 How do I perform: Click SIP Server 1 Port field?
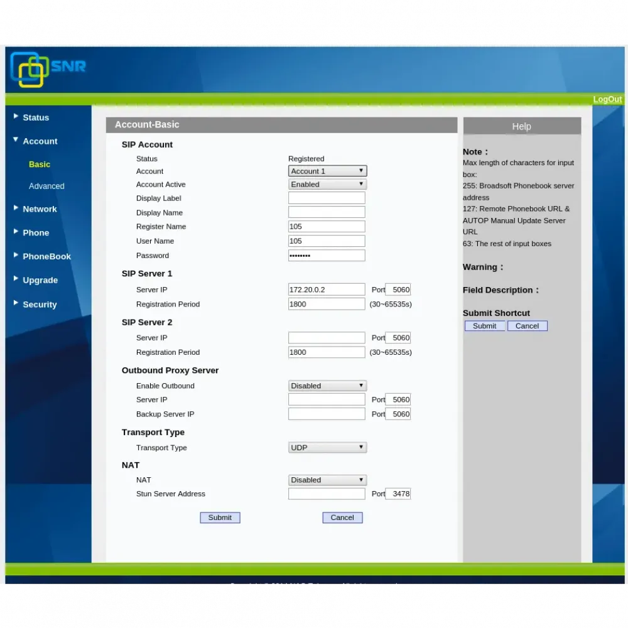point(398,290)
